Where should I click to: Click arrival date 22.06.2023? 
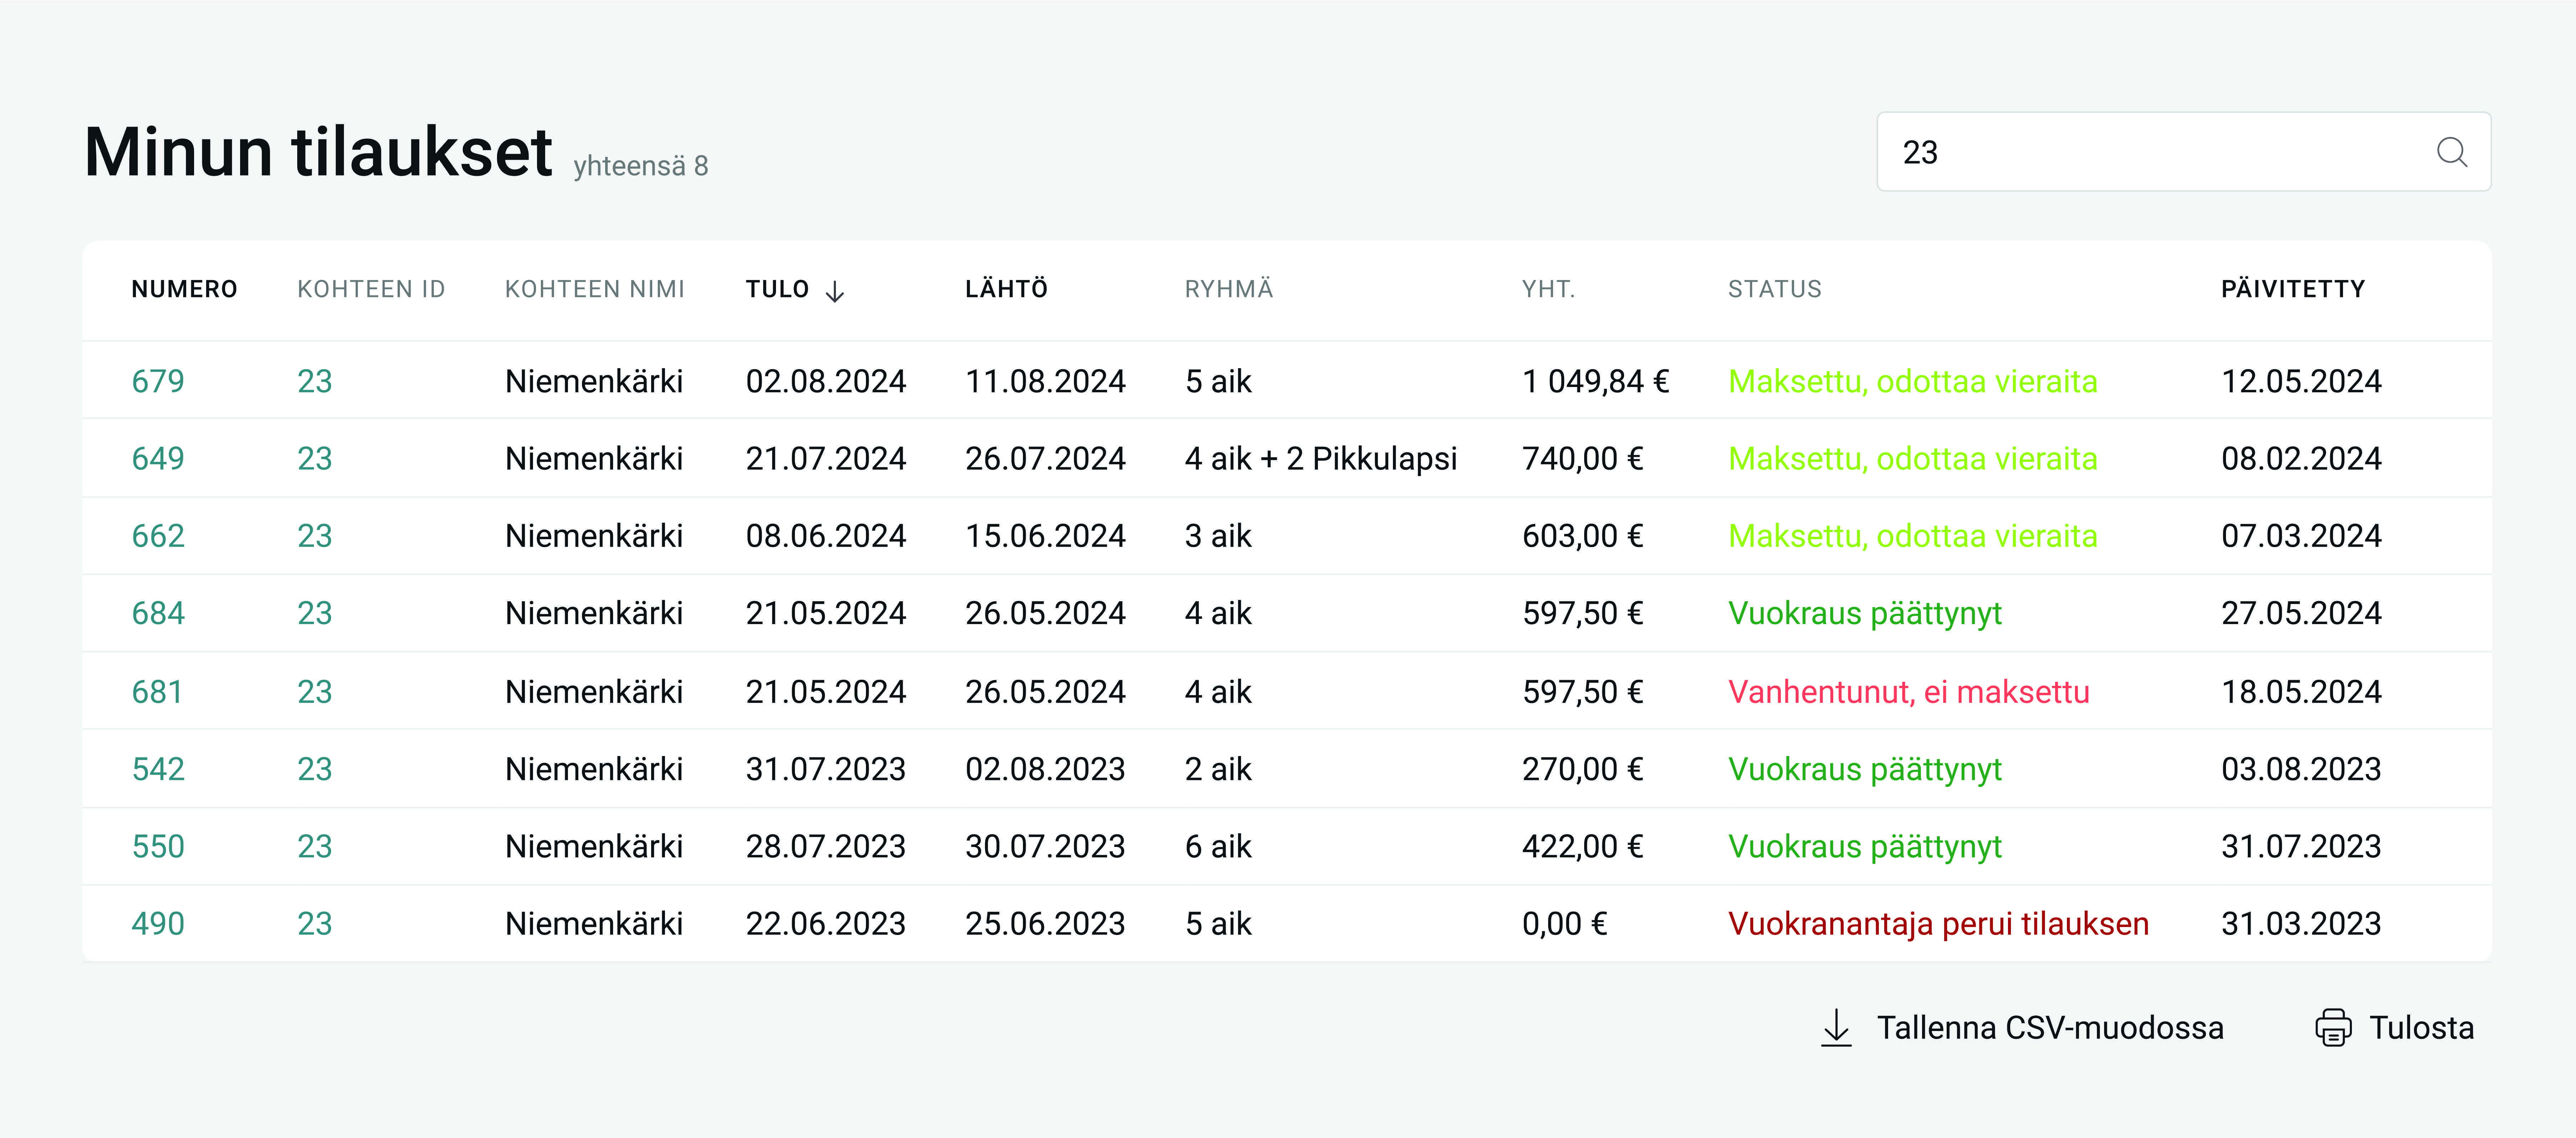(x=826, y=923)
